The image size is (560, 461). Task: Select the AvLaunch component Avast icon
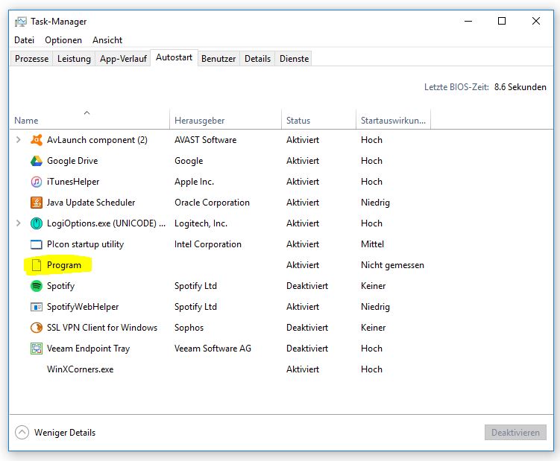(x=37, y=140)
